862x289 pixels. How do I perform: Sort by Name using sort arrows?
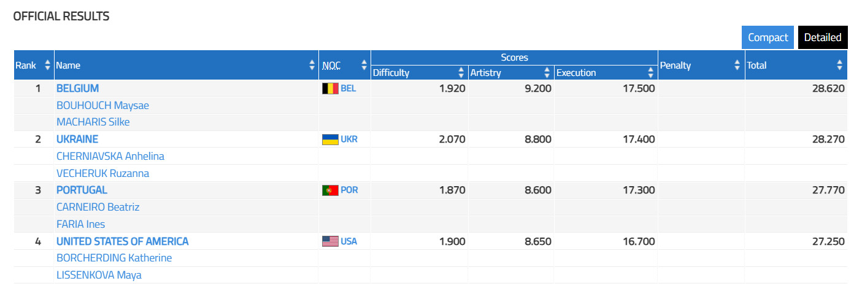click(x=312, y=65)
